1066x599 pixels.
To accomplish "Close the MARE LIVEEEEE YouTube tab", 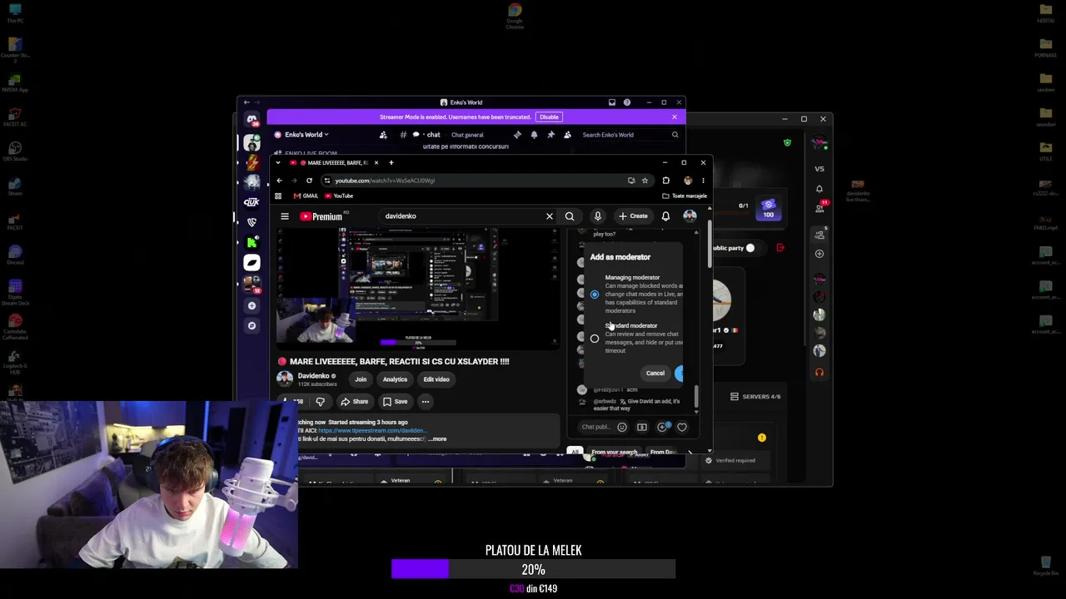I will pyautogui.click(x=376, y=162).
